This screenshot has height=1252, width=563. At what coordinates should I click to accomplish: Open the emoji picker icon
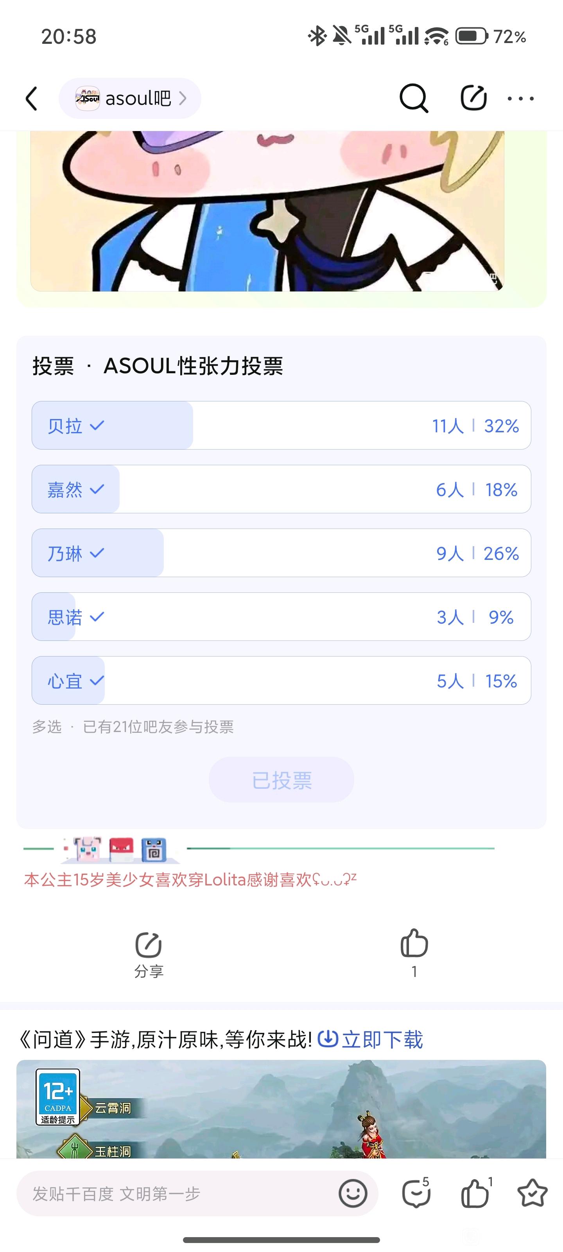click(353, 1193)
